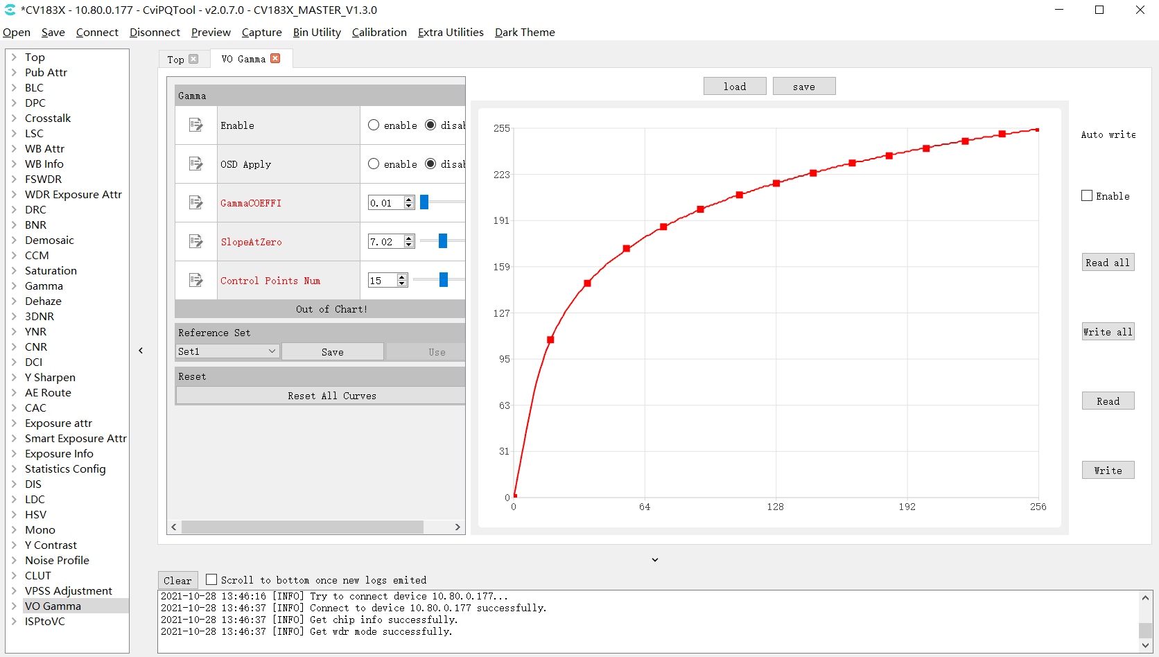Click the top-right curve control point
This screenshot has width=1159, height=657.
(1038, 130)
